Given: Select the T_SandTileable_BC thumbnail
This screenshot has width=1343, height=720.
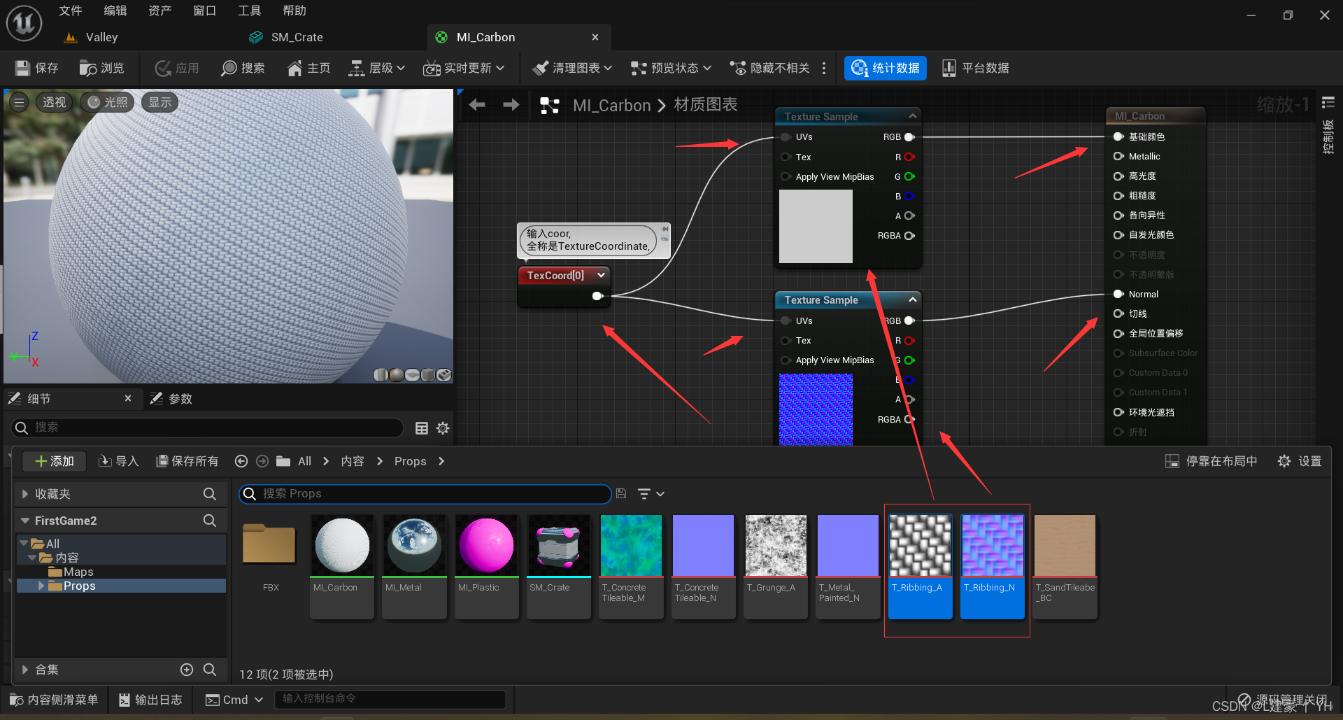Looking at the screenshot, I should [1065, 566].
